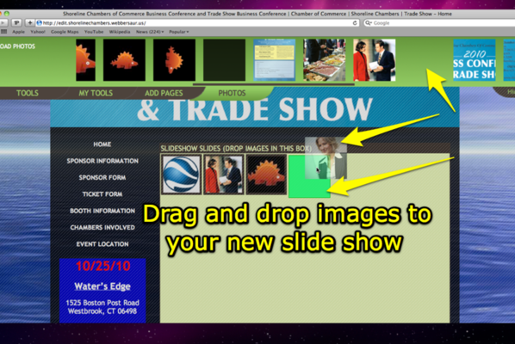Open the bookmarks grid icon
This screenshot has width=515, height=344.
click(x=4, y=32)
